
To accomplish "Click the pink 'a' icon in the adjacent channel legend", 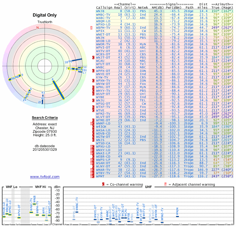I will coord(165,184).
